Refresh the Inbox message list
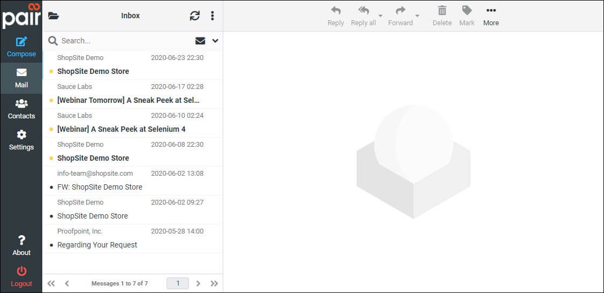Image resolution: width=604 pixels, height=293 pixels. click(x=195, y=16)
